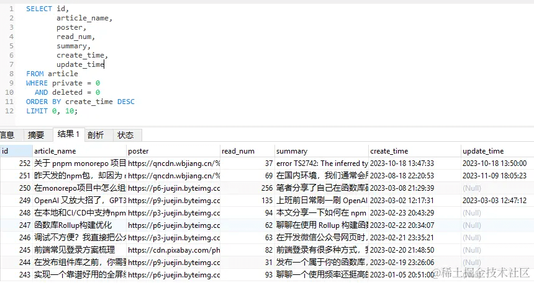534x283 pixels.
Task: Click the LIMIT 0, 10; line
Action: point(52,111)
